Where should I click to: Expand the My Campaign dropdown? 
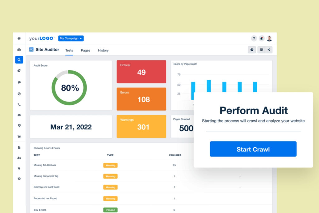coord(71,39)
